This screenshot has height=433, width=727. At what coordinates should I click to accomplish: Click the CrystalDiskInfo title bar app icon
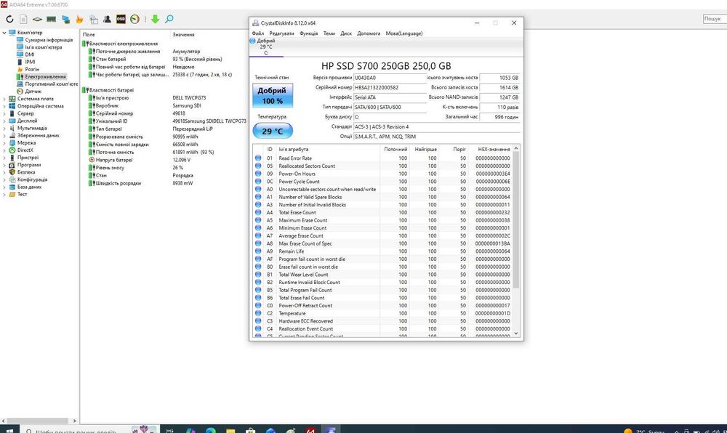pyautogui.click(x=255, y=23)
